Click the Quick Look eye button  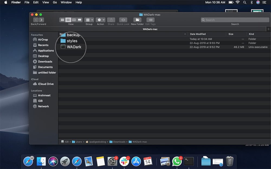pos(123,20)
